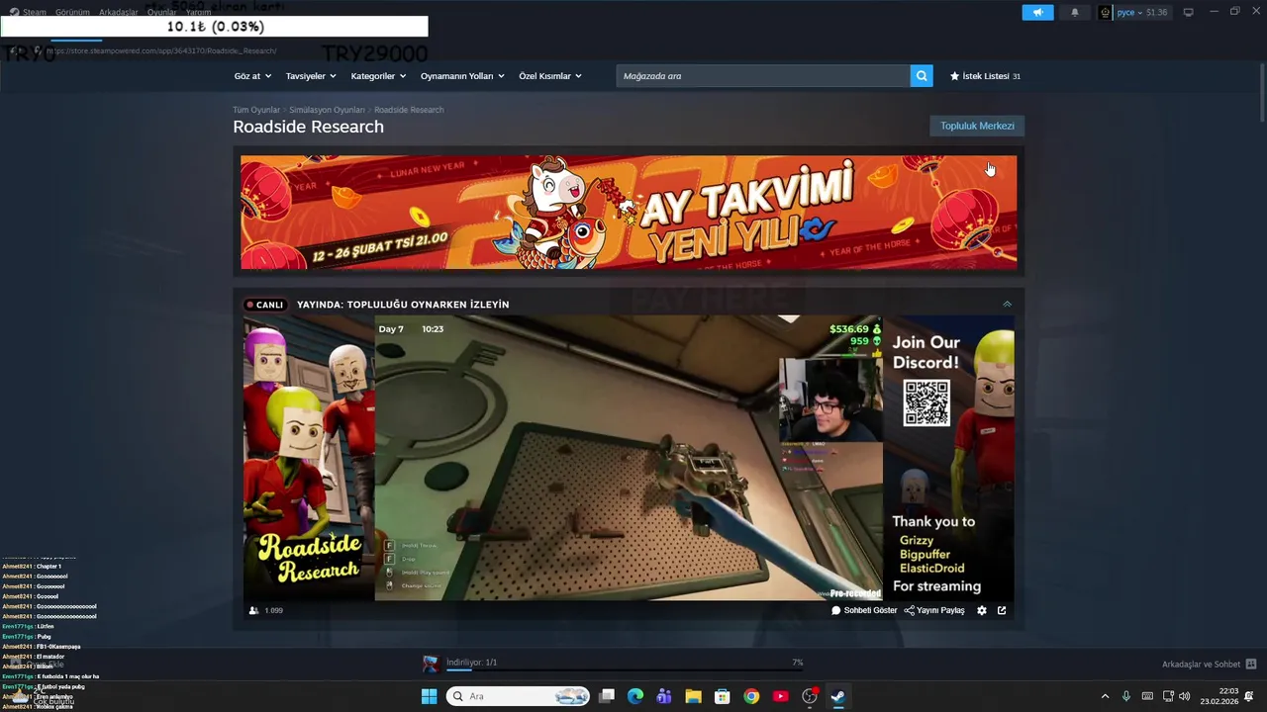
Task: Click Sohbeti Göster under the broadcast
Action: point(864,610)
